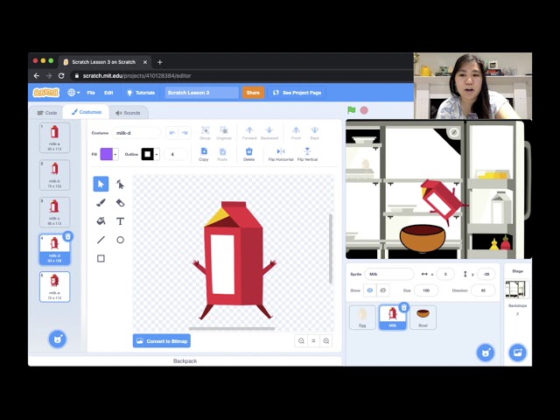Viewport: 560px width, 420px height.
Task: Click the black Outline color swatch
Action: (148, 154)
